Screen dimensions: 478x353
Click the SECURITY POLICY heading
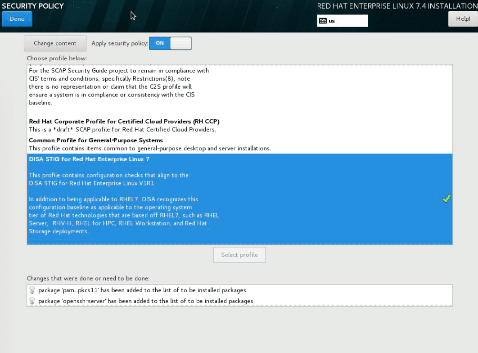coord(33,6)
